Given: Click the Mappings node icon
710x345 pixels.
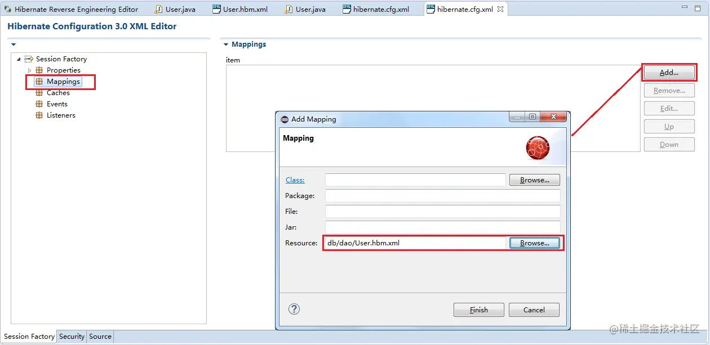Looking at the screenshot, I should tap(39, 82).
